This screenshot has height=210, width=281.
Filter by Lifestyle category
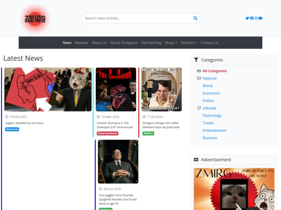pyautogui.click(x=209, y=108)
